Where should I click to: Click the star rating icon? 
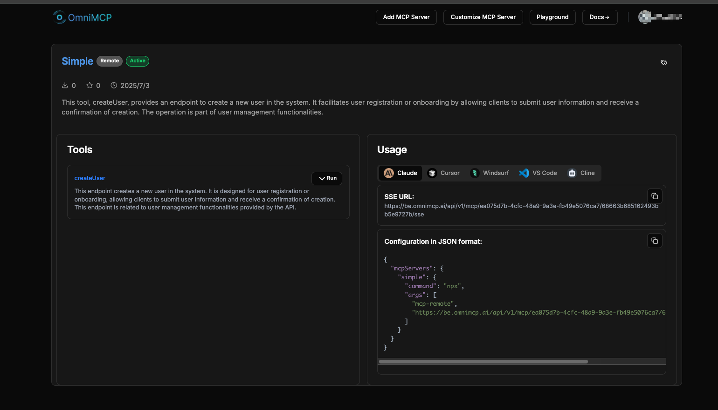90,86
